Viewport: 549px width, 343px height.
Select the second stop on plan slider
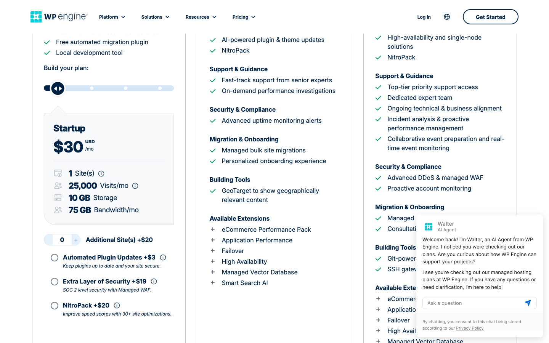(91, 88)
